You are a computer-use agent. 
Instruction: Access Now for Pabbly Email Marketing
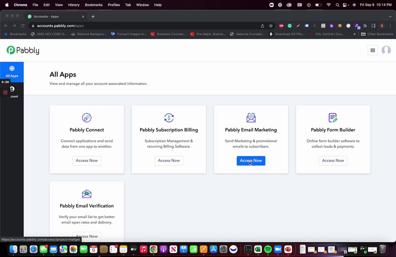click(x=251, y=161)
